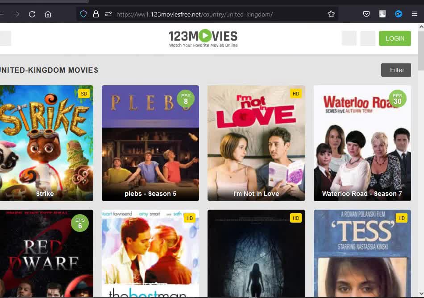Click 'Waterloo Road - Season 7' title text
Viewport: 424px width, 298px height.
point(362,194)
